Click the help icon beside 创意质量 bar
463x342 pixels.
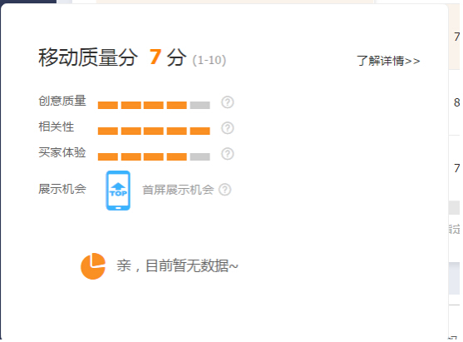click(228, 102)
